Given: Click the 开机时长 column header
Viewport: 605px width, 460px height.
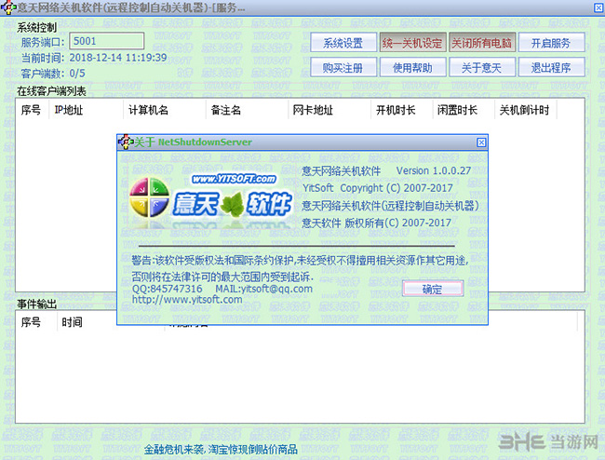Looking at the screenshot, I should tap(402, 111).
